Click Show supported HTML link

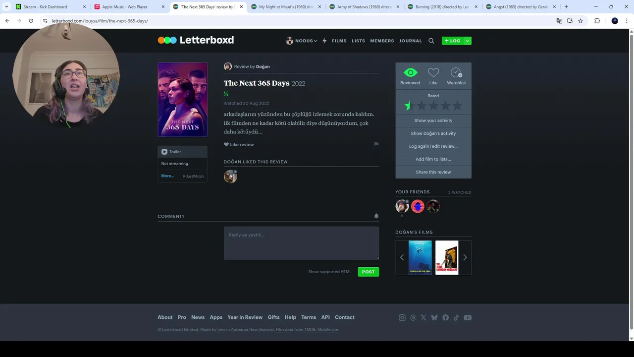(x=330, y=272)
